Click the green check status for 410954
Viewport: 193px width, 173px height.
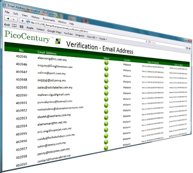106,118
